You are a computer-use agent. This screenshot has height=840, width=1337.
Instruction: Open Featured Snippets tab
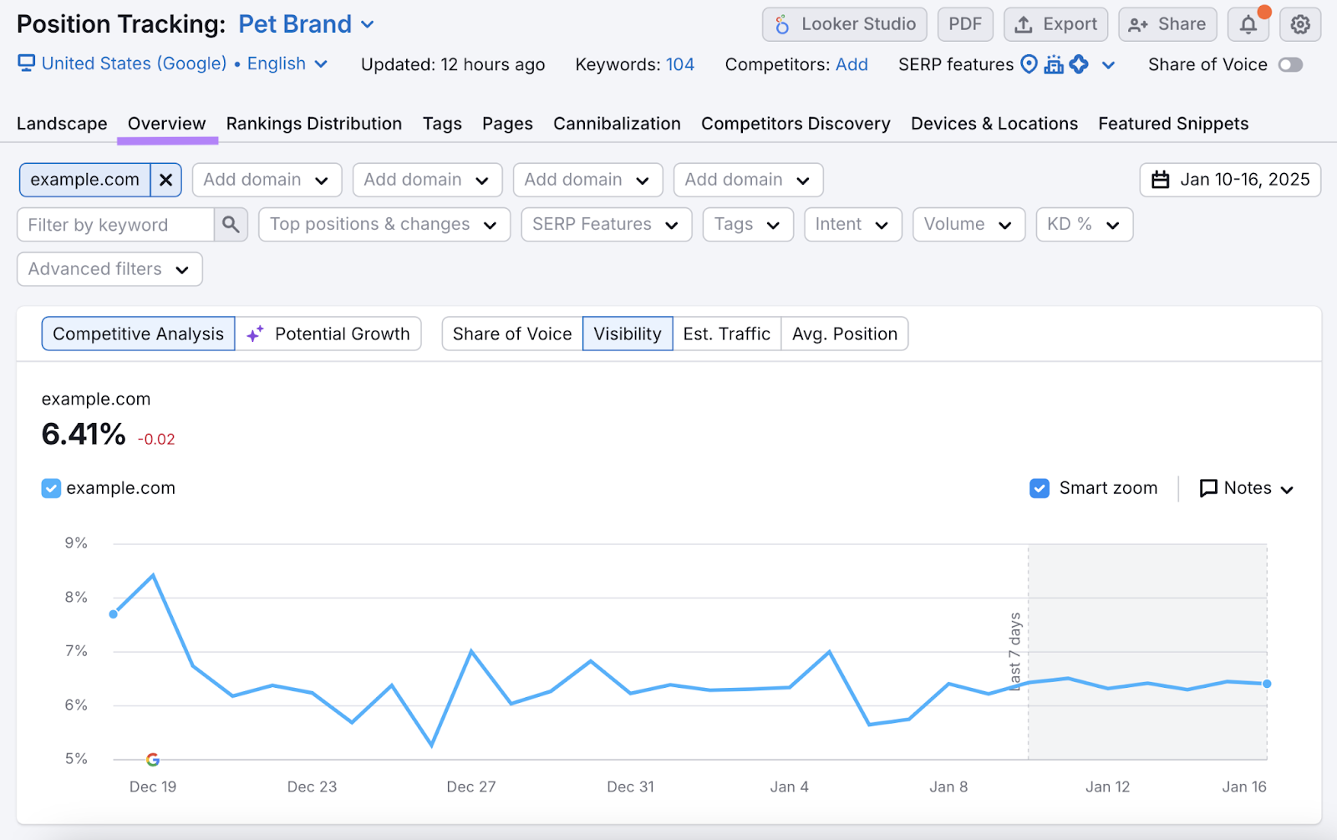tap(1173, 124)
